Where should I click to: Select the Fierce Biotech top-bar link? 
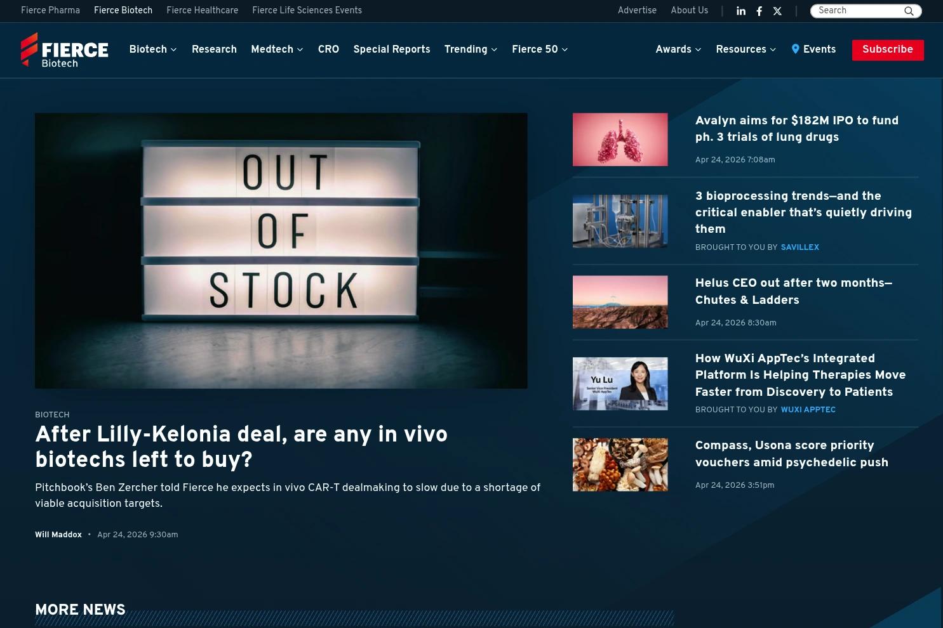click(123, 11)
